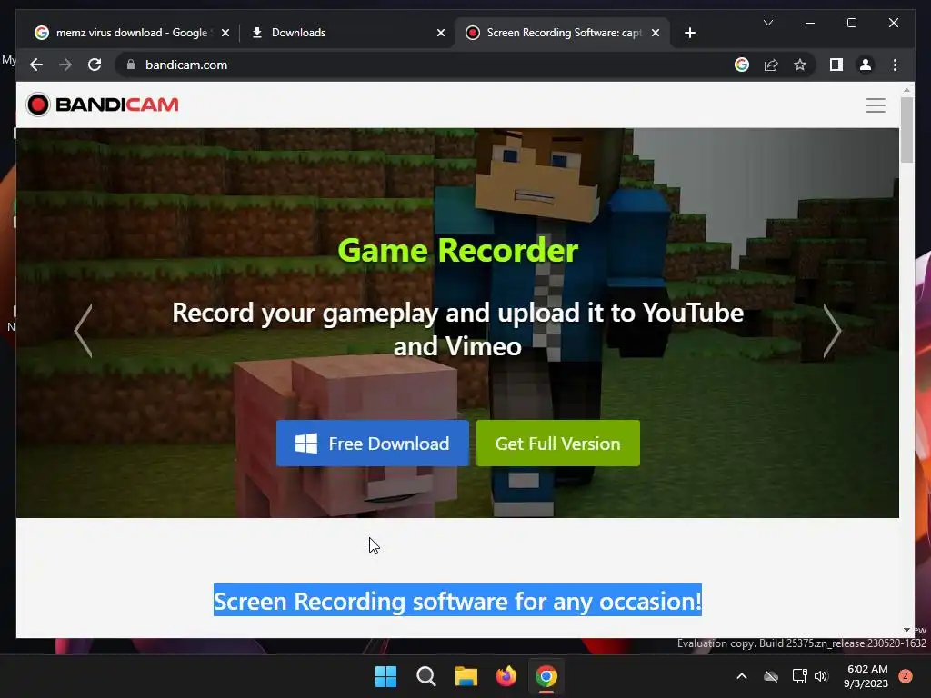Show the next slide in the carousel
The width and height of the screenshot is (931, 698).
pos(831,330)
